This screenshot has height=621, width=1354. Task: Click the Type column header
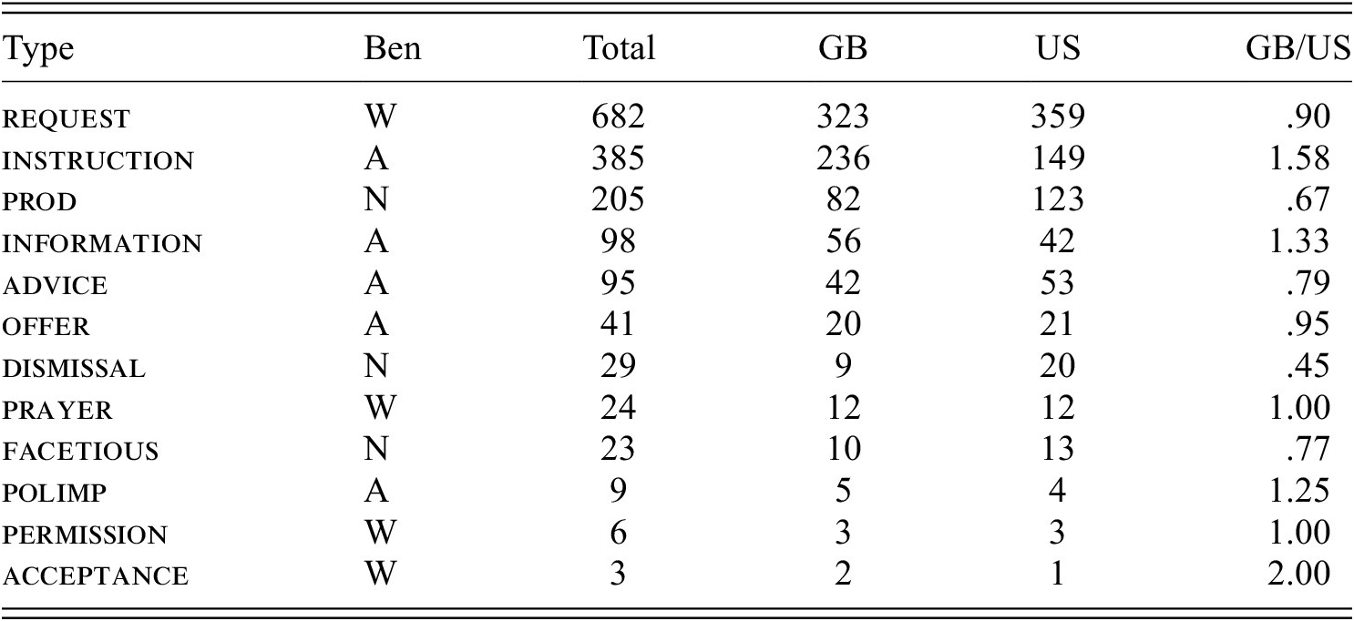[x=39, y=50]
